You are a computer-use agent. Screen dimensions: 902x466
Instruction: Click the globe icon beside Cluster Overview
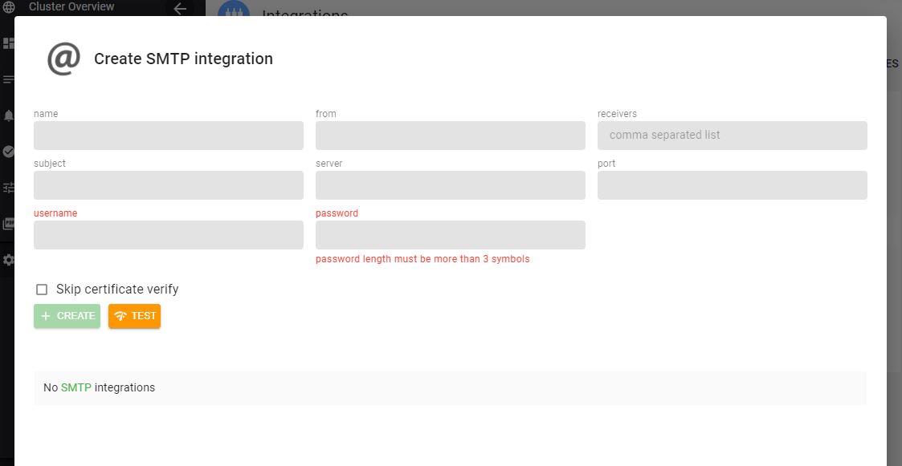(8, 7)
